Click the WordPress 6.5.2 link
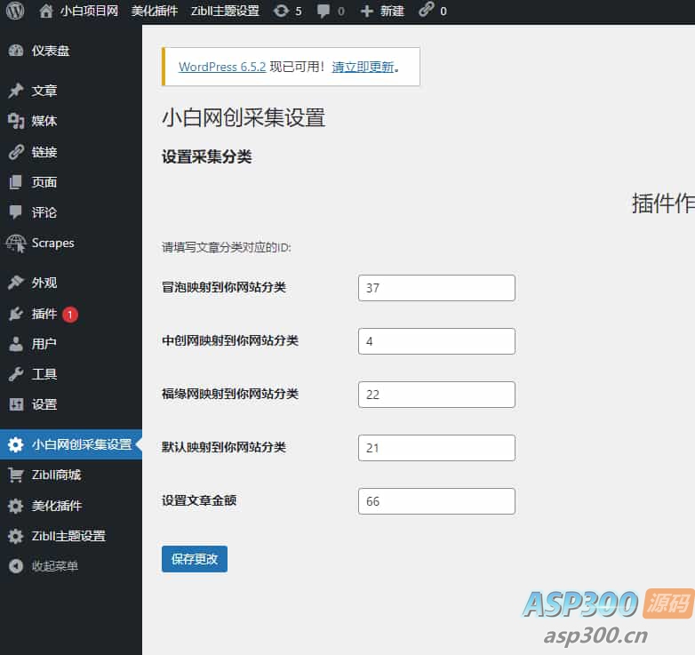Viewport: 695px width, 655px height. [x=222, y=67]
